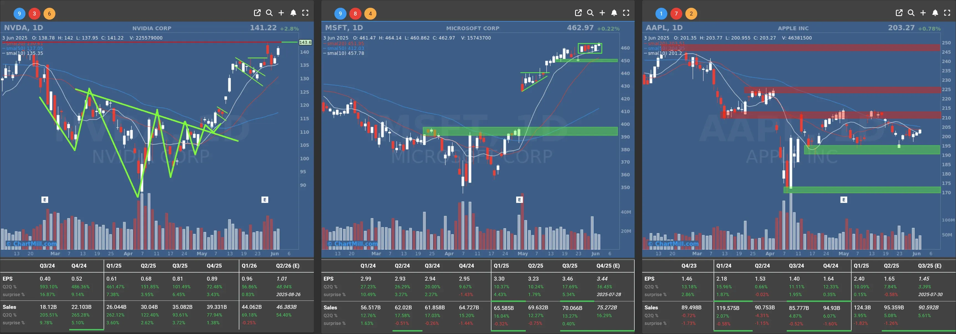956x334 pixels.
Task: Click AAPL Q1/24 EPS value 2.18
Action: pyautogui.click(x=721, y=279)
